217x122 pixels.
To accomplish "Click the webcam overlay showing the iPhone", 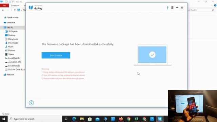I will pos(193,106).
